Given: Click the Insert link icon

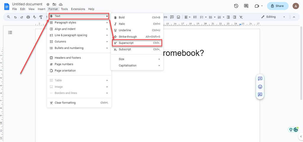Looking at the screenshot, I should click(166, 17).
